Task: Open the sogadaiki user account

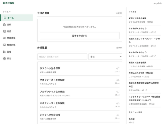Action: pyautogui.click(x=158, y=3)
